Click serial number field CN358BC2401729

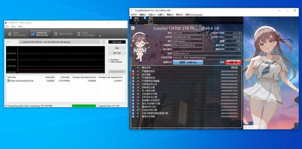pos(188,37)
